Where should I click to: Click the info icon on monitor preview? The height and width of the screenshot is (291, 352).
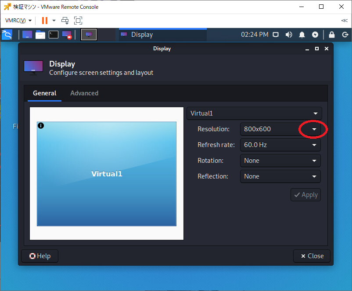(x=41, y=126)
